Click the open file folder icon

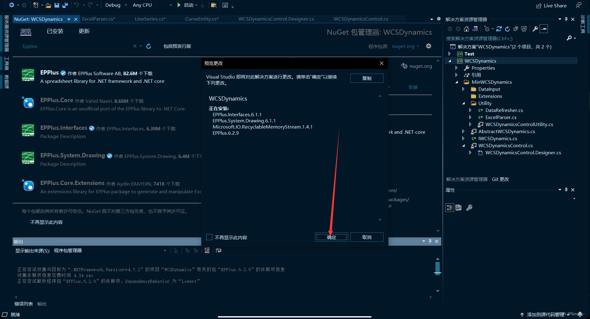48,5
